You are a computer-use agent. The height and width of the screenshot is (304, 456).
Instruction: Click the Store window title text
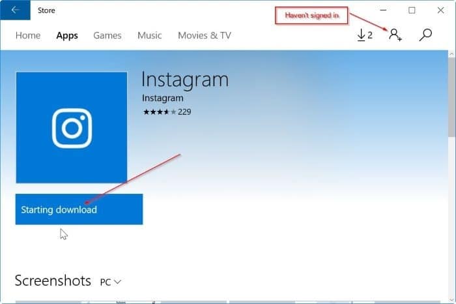46,10
